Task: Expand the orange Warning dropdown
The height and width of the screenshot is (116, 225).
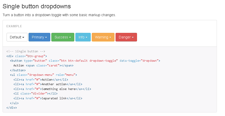Action: [x=103, y=37]
